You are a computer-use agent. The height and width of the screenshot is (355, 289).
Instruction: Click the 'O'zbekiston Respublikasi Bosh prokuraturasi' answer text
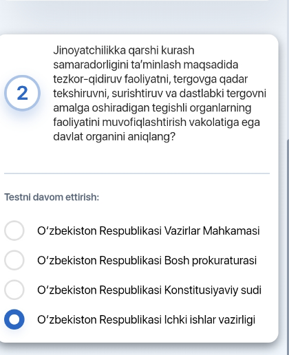pos(147,260)
